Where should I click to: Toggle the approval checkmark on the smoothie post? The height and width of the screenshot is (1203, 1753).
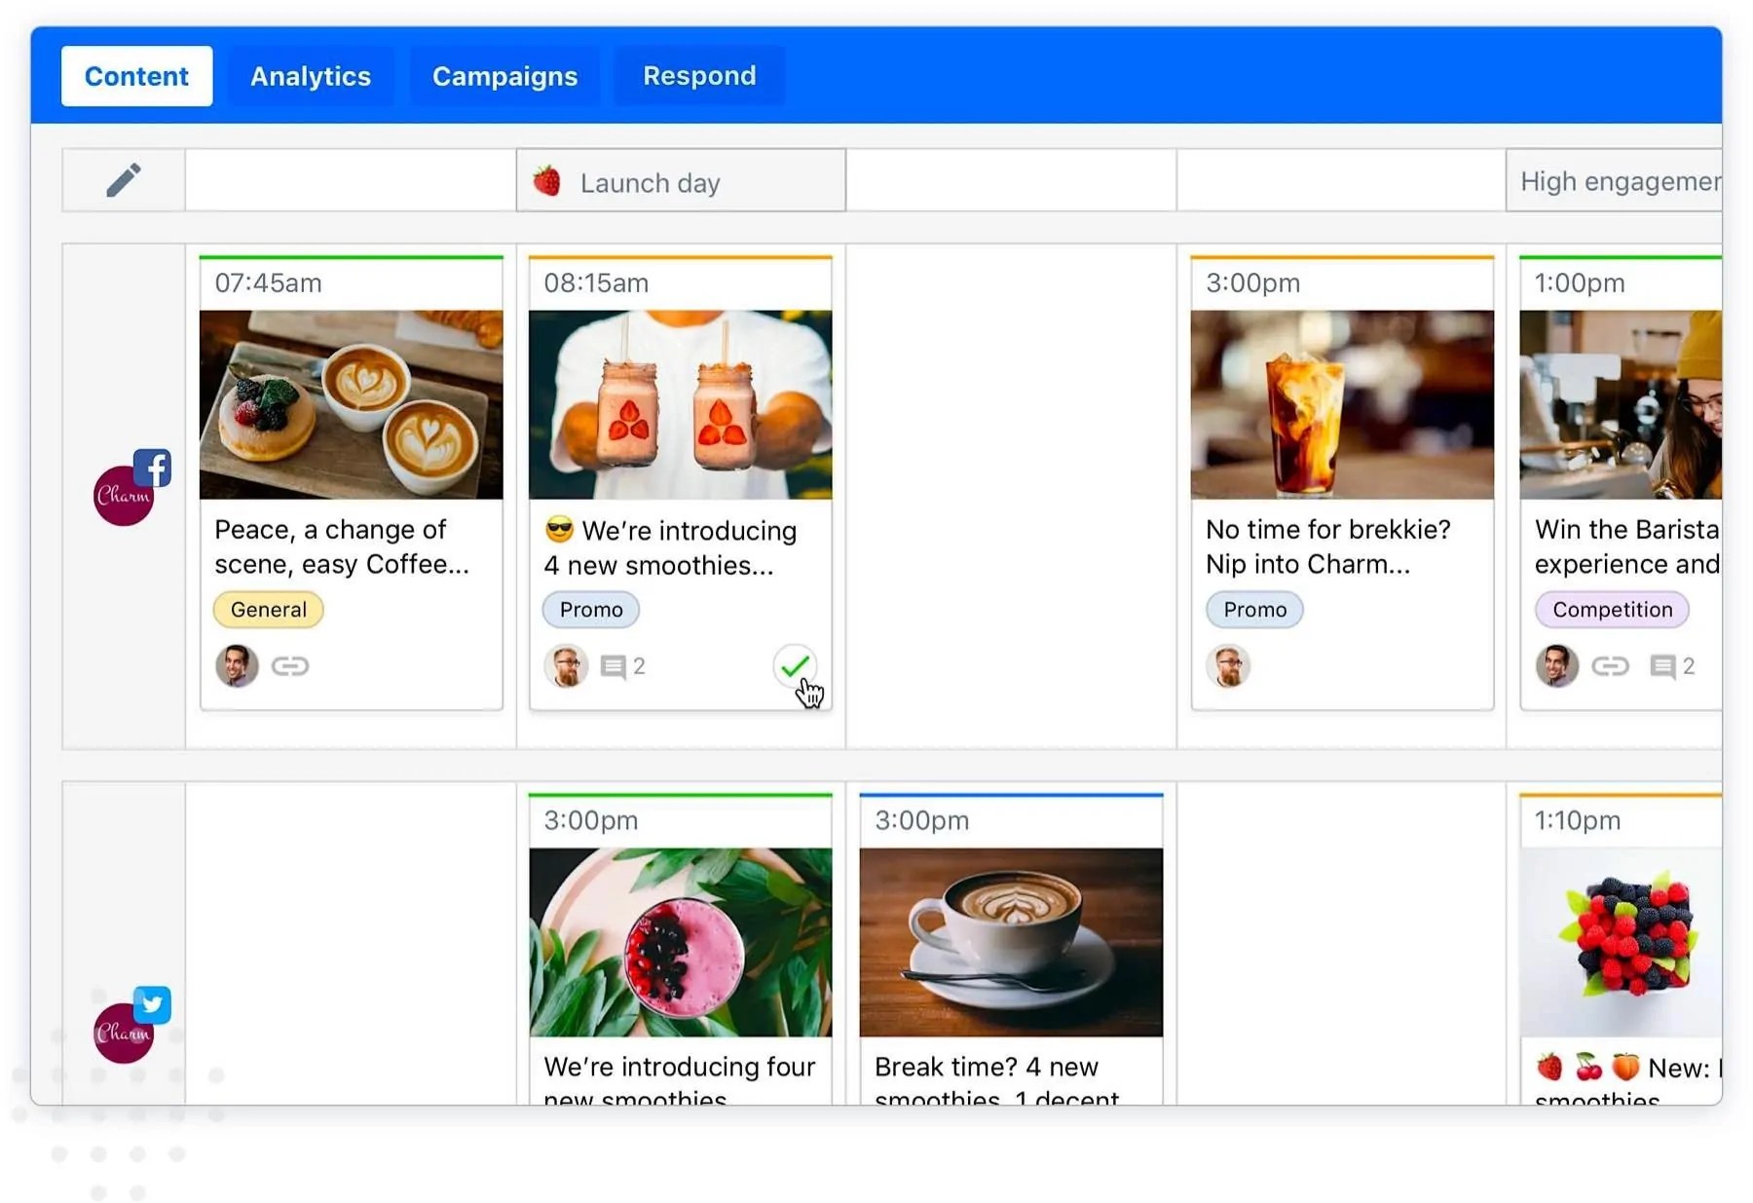[796, 666]
